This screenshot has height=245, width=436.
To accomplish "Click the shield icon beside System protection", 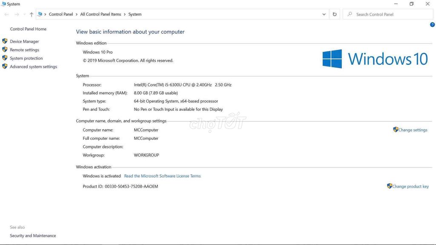I will point(5,58).
